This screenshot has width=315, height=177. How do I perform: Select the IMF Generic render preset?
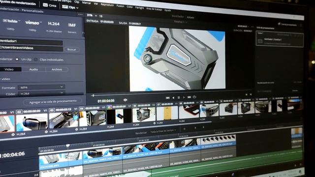pyautogui.click(x=72, y=28)
